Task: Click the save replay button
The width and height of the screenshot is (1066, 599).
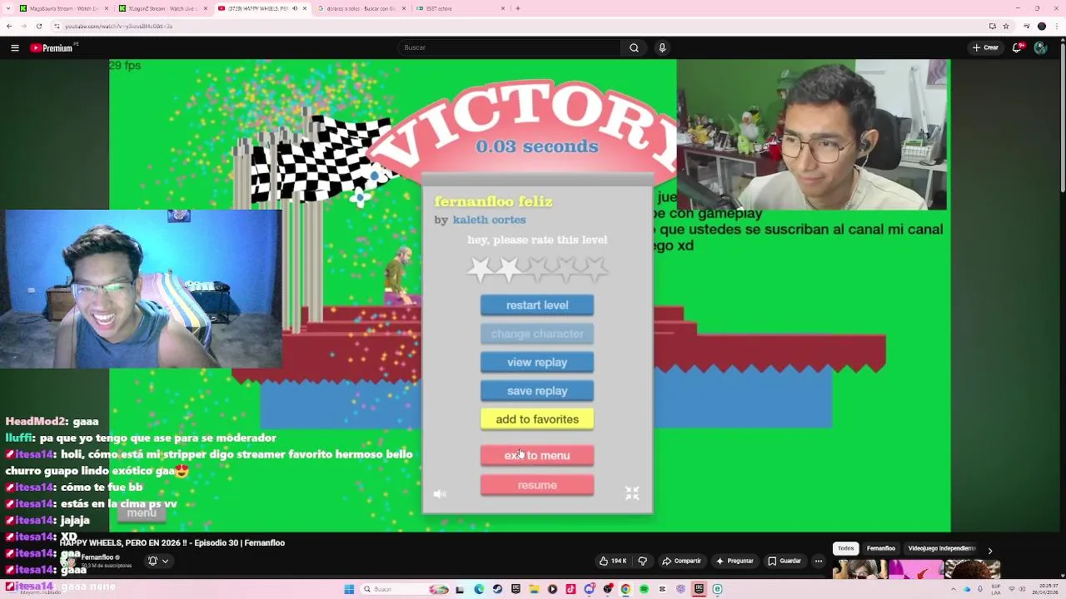Action: click(537, 391)
